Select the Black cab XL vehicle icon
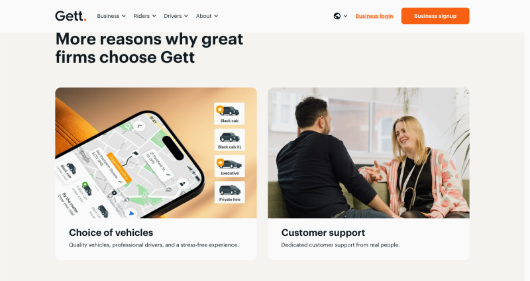The width and height of the screenshot is (530, 281). click(x=229, y=140)
